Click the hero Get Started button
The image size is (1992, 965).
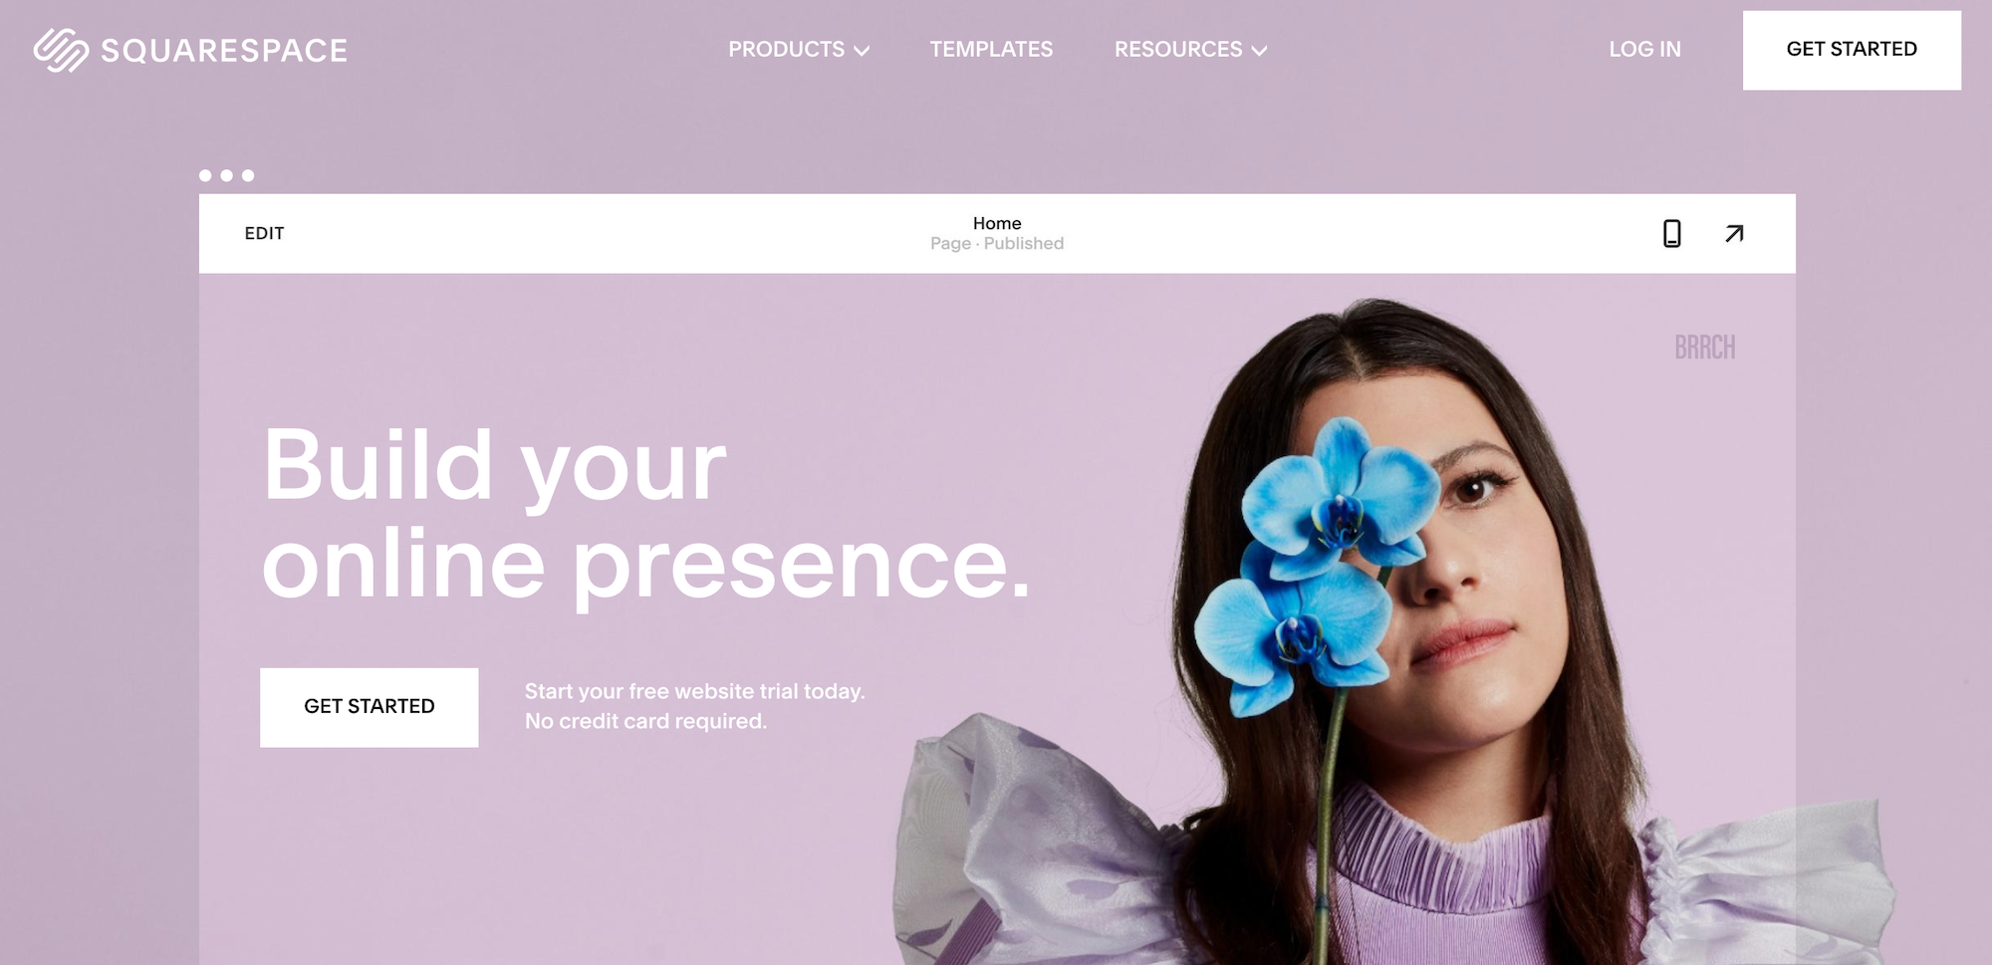click(369, 707)
